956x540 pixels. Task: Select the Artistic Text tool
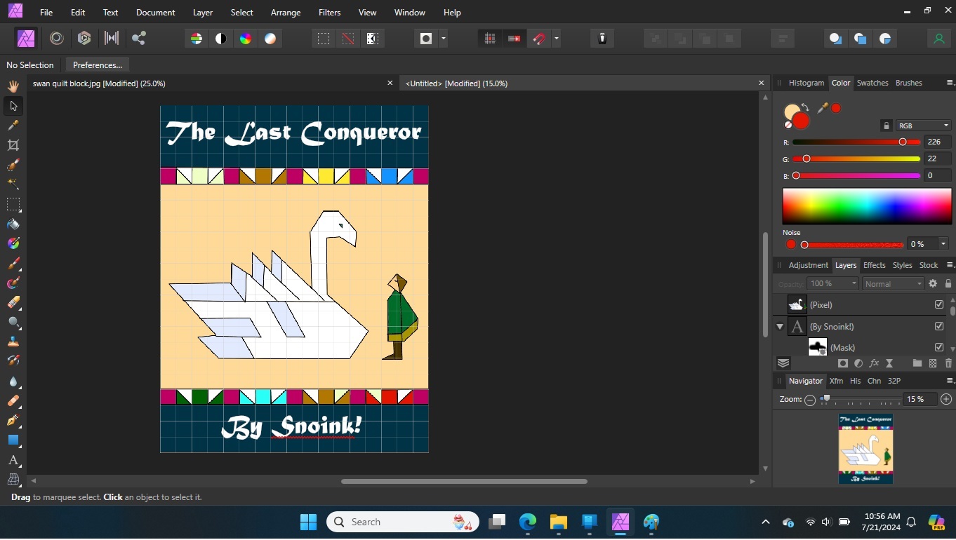(13, 461)
